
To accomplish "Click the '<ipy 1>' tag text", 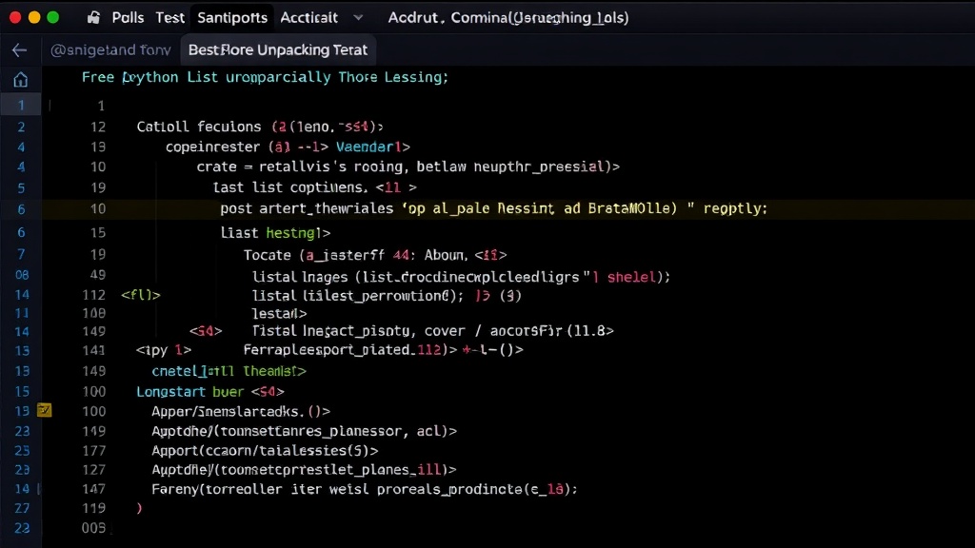I will [x=164, y=350].
